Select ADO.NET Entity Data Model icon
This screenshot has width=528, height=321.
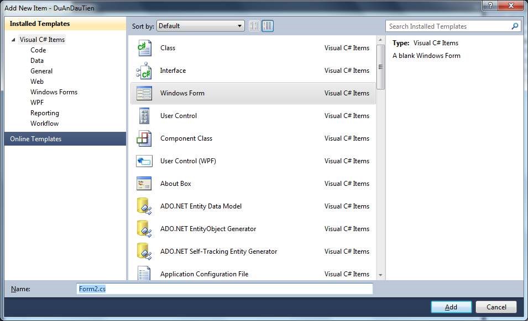pos(144,206)
